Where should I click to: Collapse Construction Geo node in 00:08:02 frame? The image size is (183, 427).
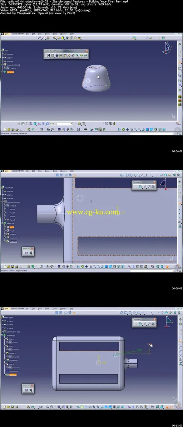point(2,202)
